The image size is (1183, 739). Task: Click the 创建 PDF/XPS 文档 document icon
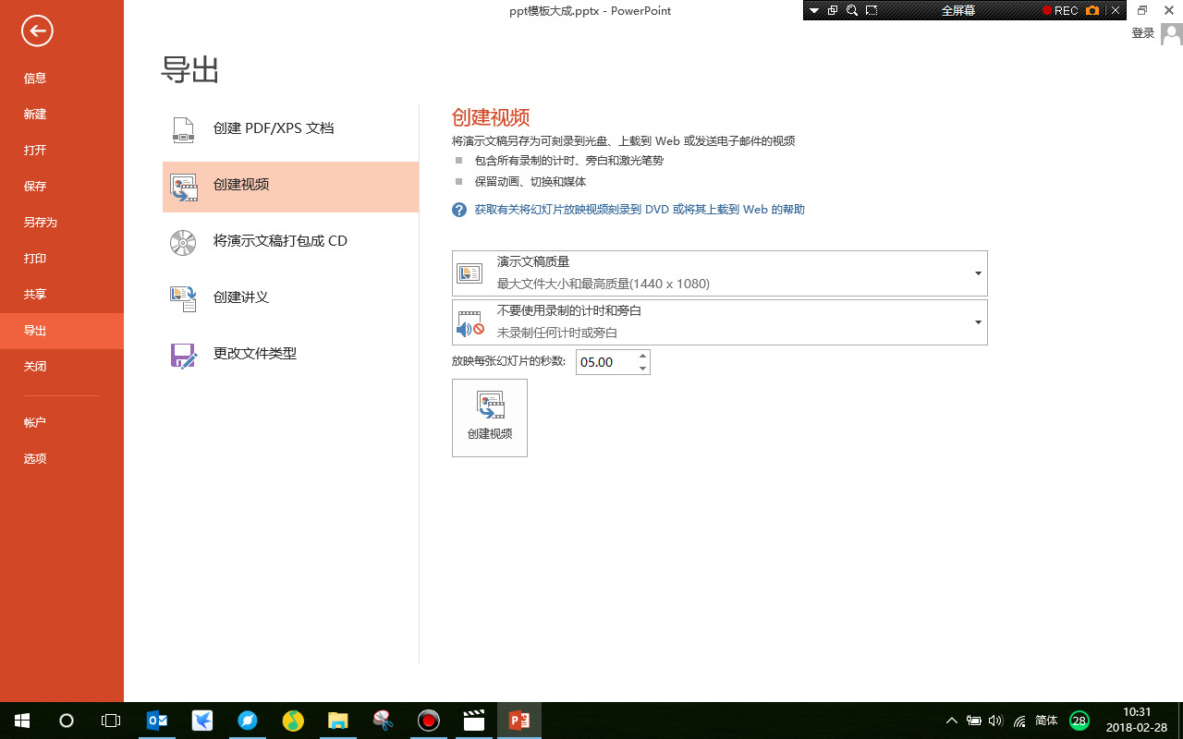182,130
